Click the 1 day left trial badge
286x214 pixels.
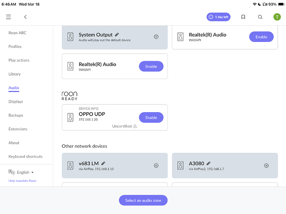(218, 17)
